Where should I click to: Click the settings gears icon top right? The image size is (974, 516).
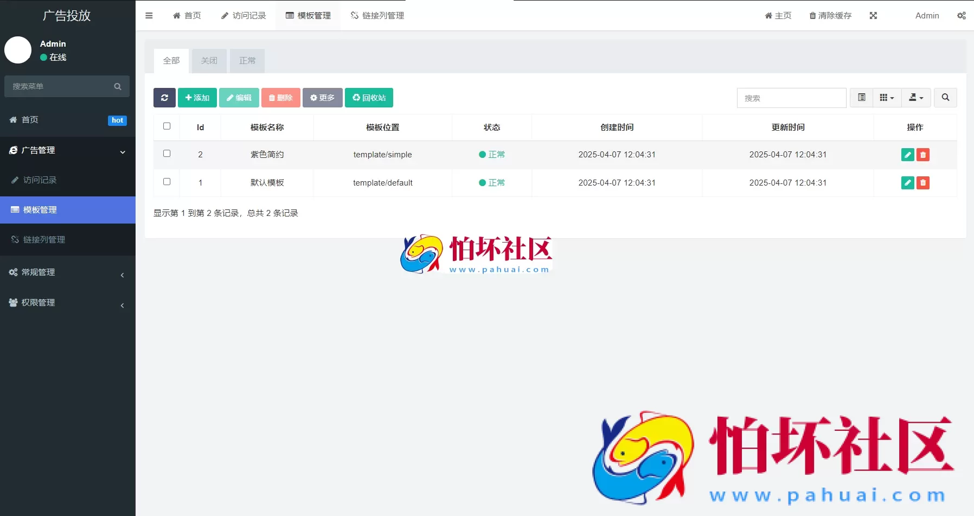click(x=962, y=16)
